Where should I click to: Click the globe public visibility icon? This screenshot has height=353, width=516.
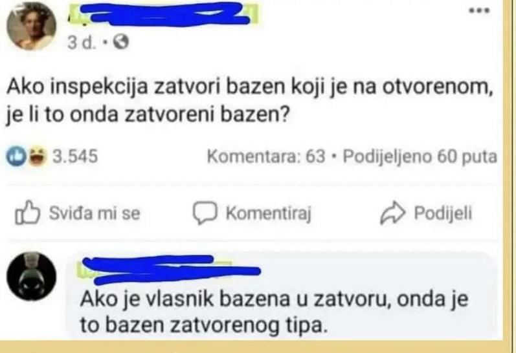click(x=121, y=42)
